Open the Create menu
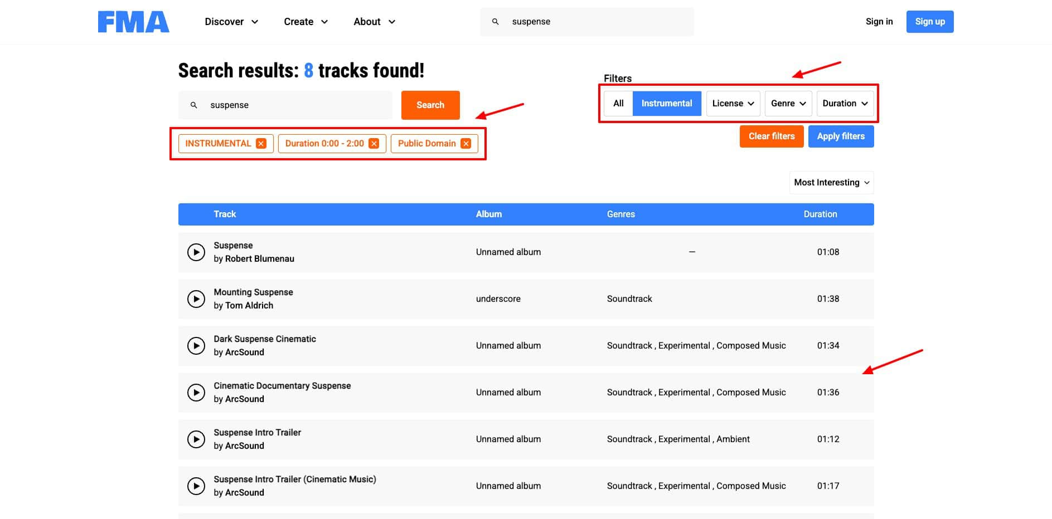 [x=306, y=22]
